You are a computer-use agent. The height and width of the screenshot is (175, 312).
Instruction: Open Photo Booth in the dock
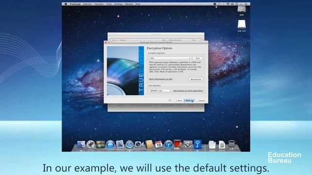(x=178, y=144)
